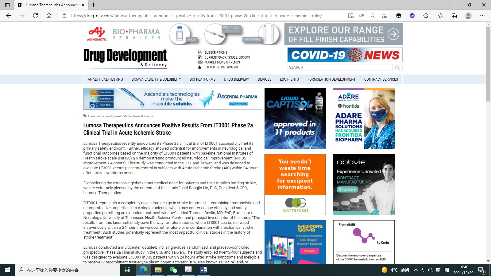The width and height of the screenshot is (491, 276).
Task: Click the article headline about LT3001
Action: [x=168, y=129]
